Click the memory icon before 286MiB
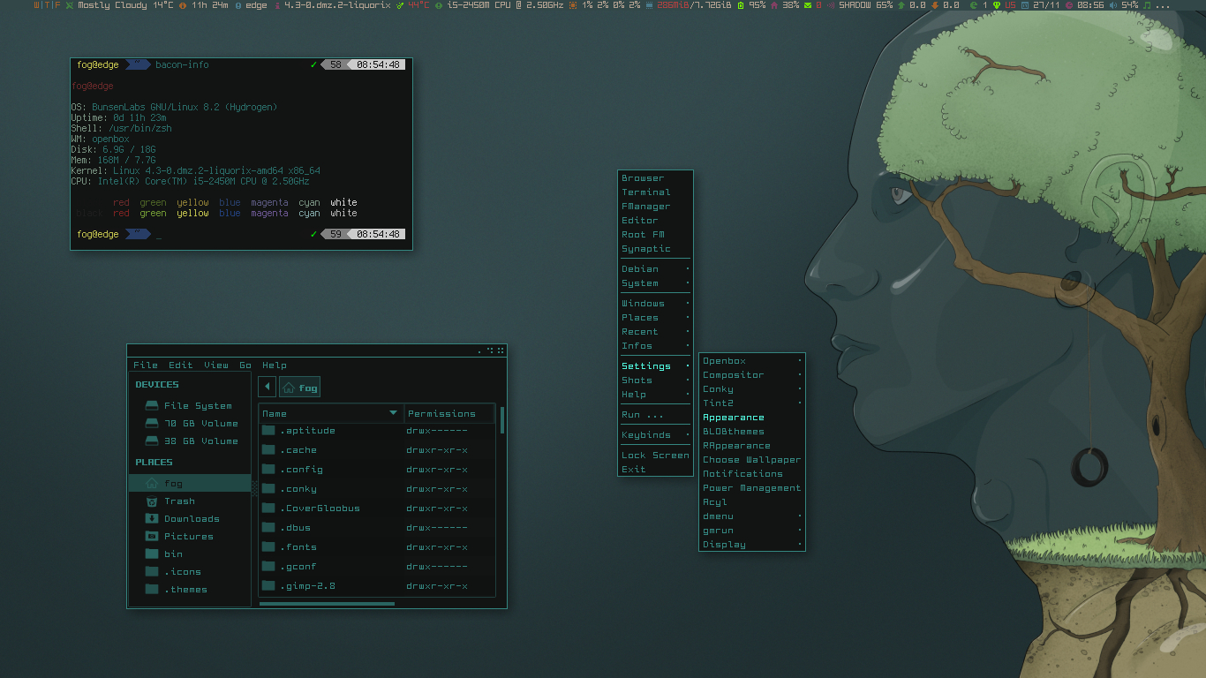 tap(649, 5)
